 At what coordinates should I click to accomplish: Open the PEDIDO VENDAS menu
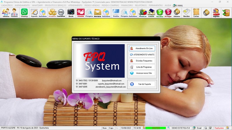pyautogui.click(x=92, y=5)
